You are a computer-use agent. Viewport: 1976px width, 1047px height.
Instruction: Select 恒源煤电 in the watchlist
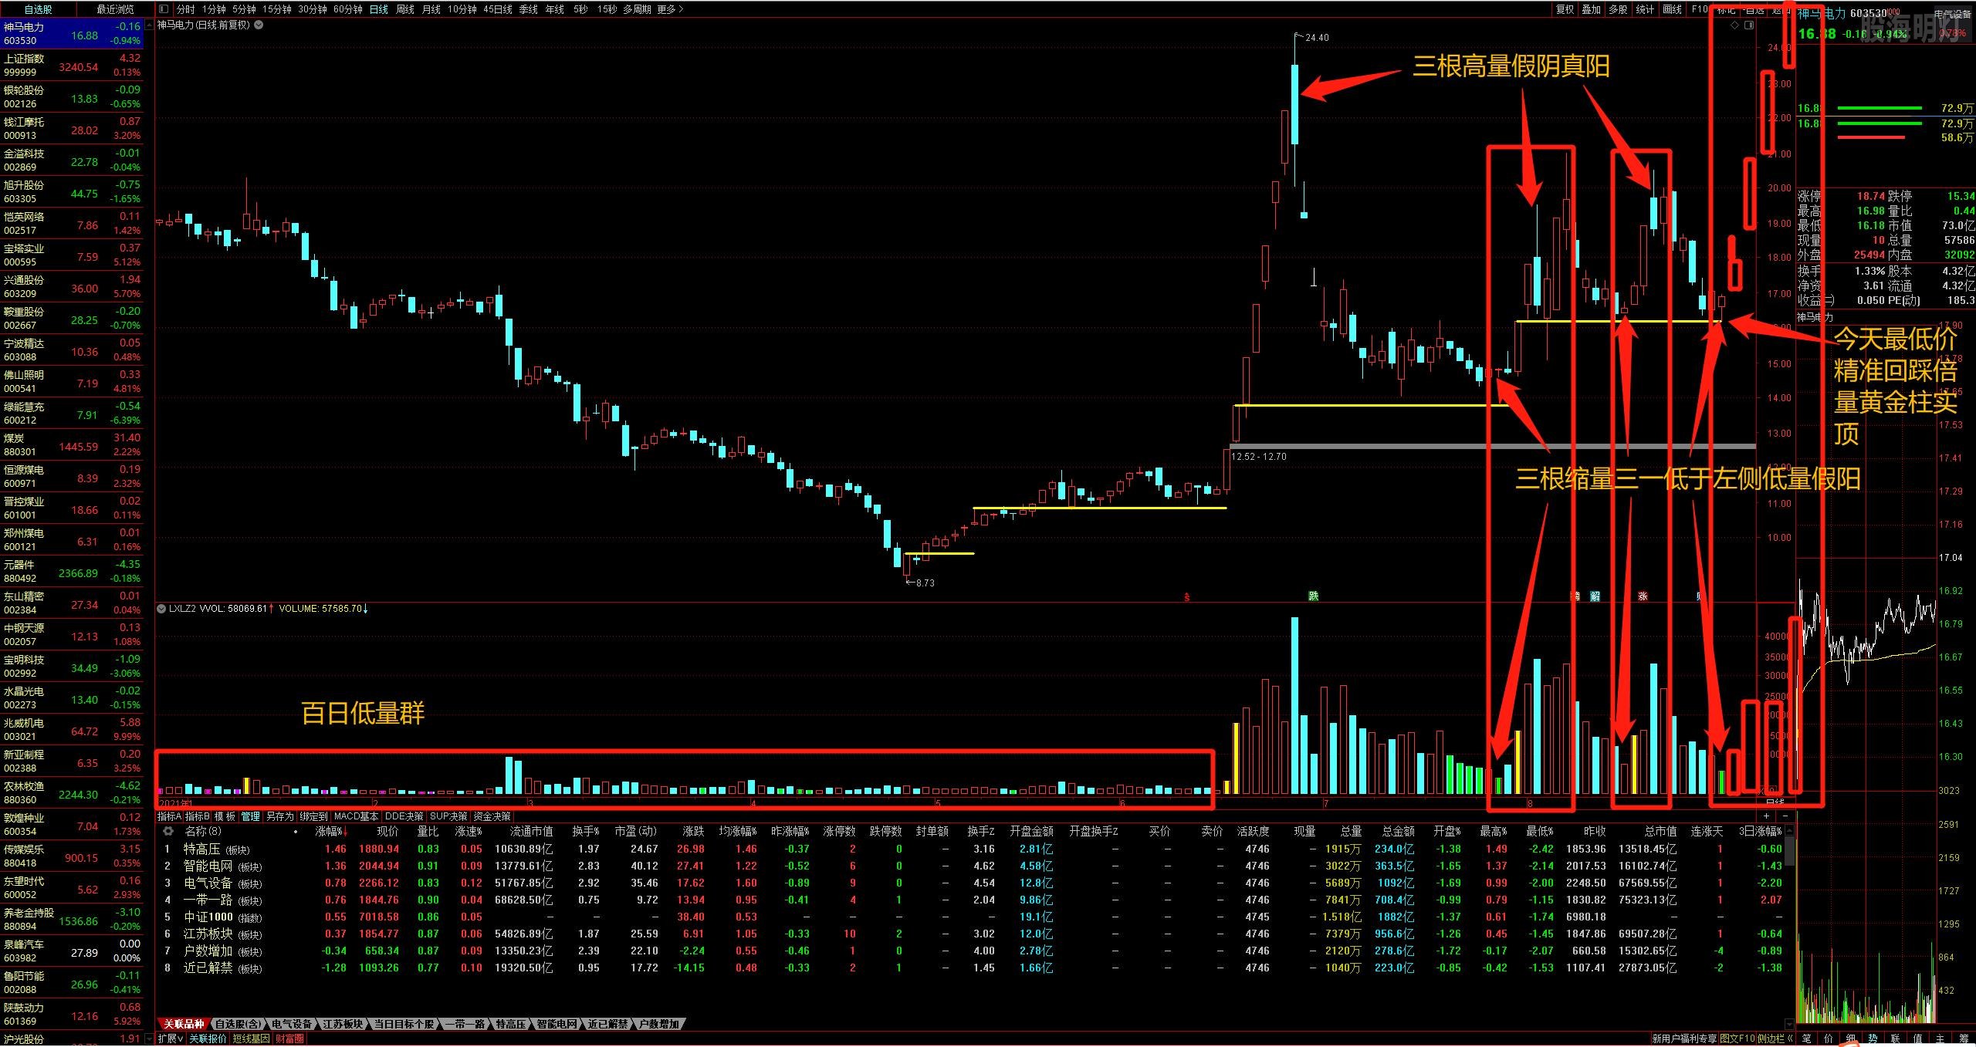point(72,477)
